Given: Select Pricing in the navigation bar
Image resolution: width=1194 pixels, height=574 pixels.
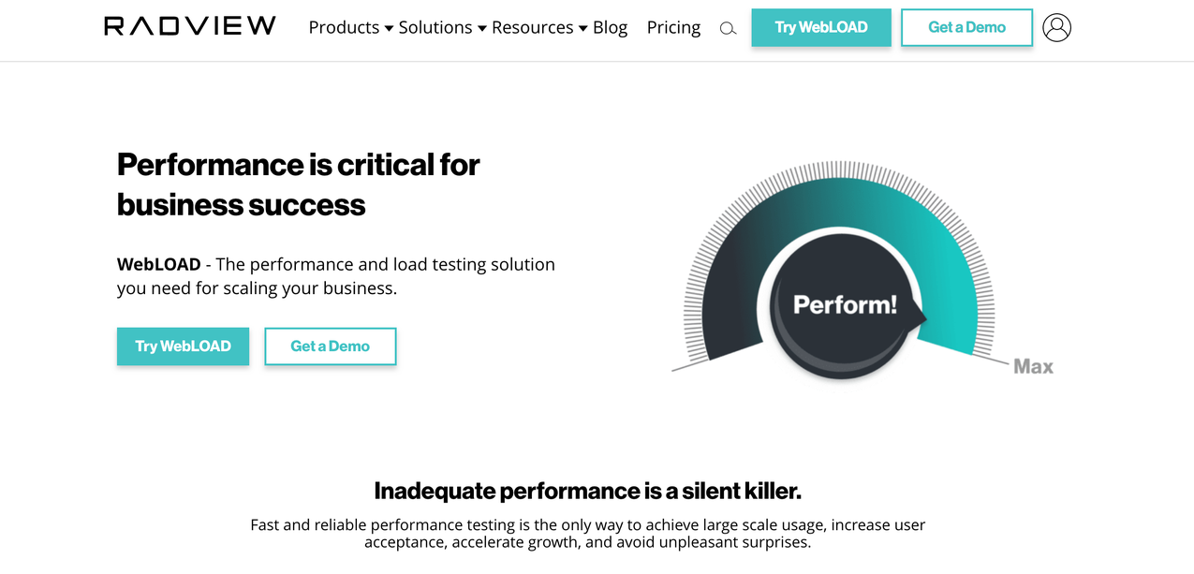Looking at the screenshot, I should (x=673, y=27).
